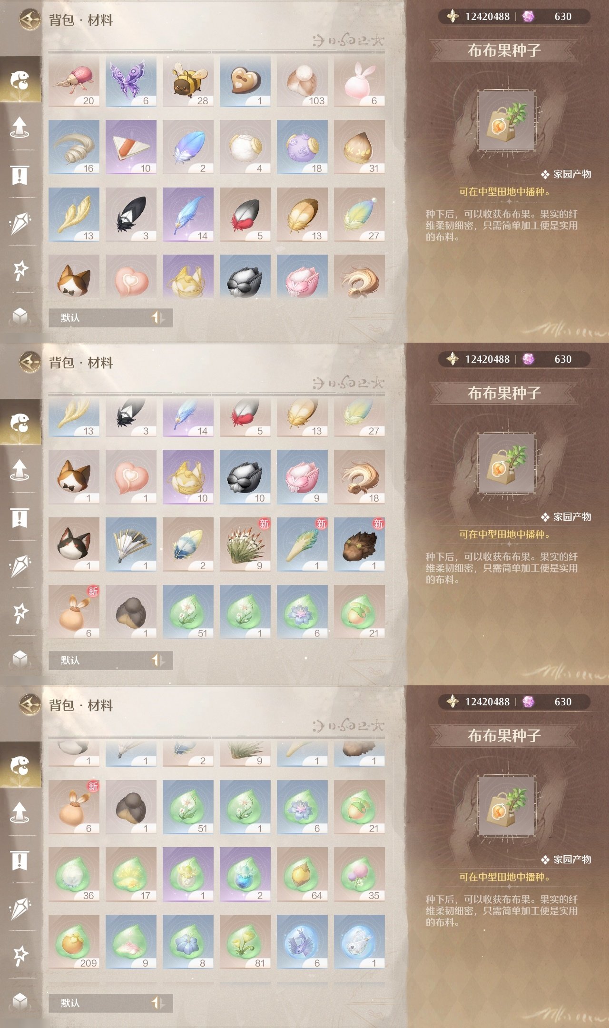Viewport: 609px width, 1028px height.
Task: Open the 默认 sort dropdown in second screen
Action: click(97, 660)
